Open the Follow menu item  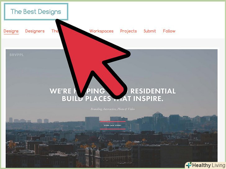coord(169,31)
